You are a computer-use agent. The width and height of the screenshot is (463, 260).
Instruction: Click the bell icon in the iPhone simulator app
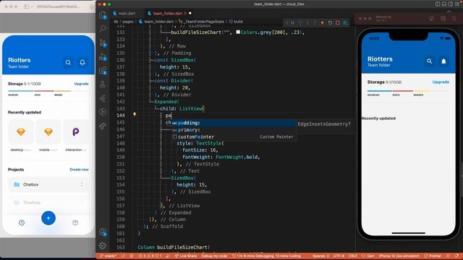[443, 61]
